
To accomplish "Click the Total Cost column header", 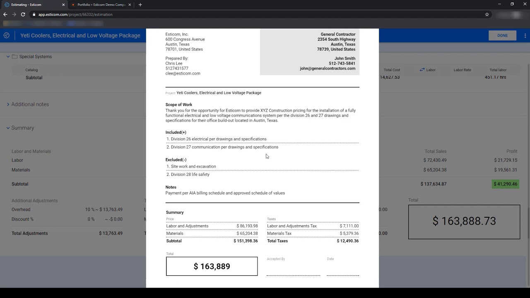I will 392,70.
